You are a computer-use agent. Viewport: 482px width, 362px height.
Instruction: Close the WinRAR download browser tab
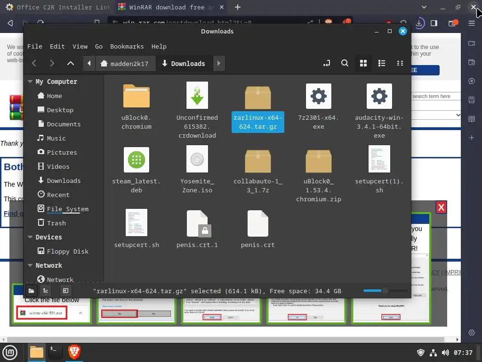222,7
